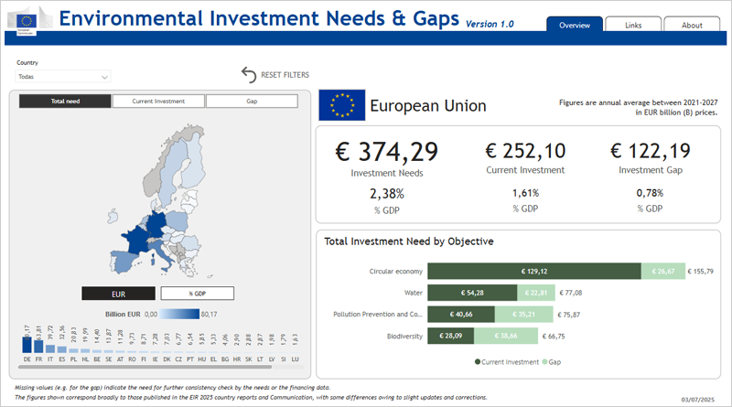Open the Overview tab
The image size is (732, 407).
click(575, 26)
